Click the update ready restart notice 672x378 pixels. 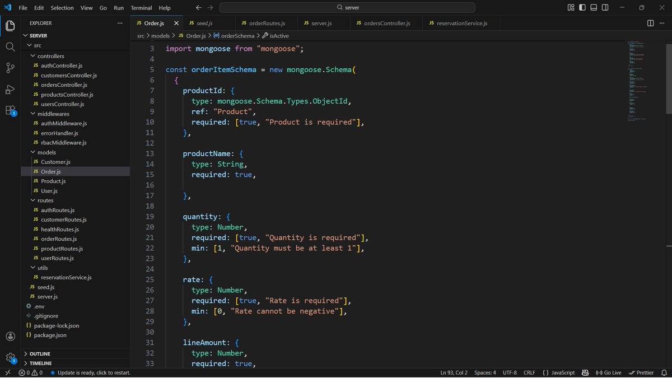click(90, 372)
